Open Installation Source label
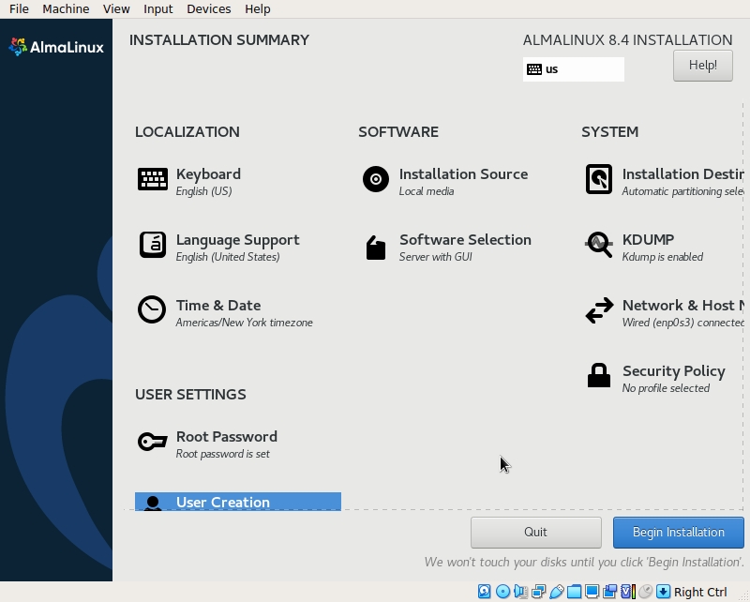750x602 pixels. [x=463, y=174]
